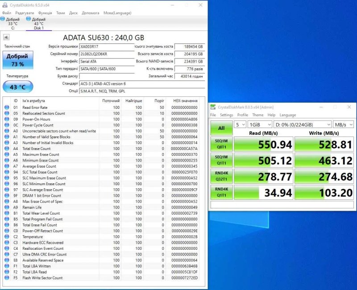The image size is (357, 290).
Task: Run the SEQ1M Q1T1 benchmark test
Action: (221, 160)
